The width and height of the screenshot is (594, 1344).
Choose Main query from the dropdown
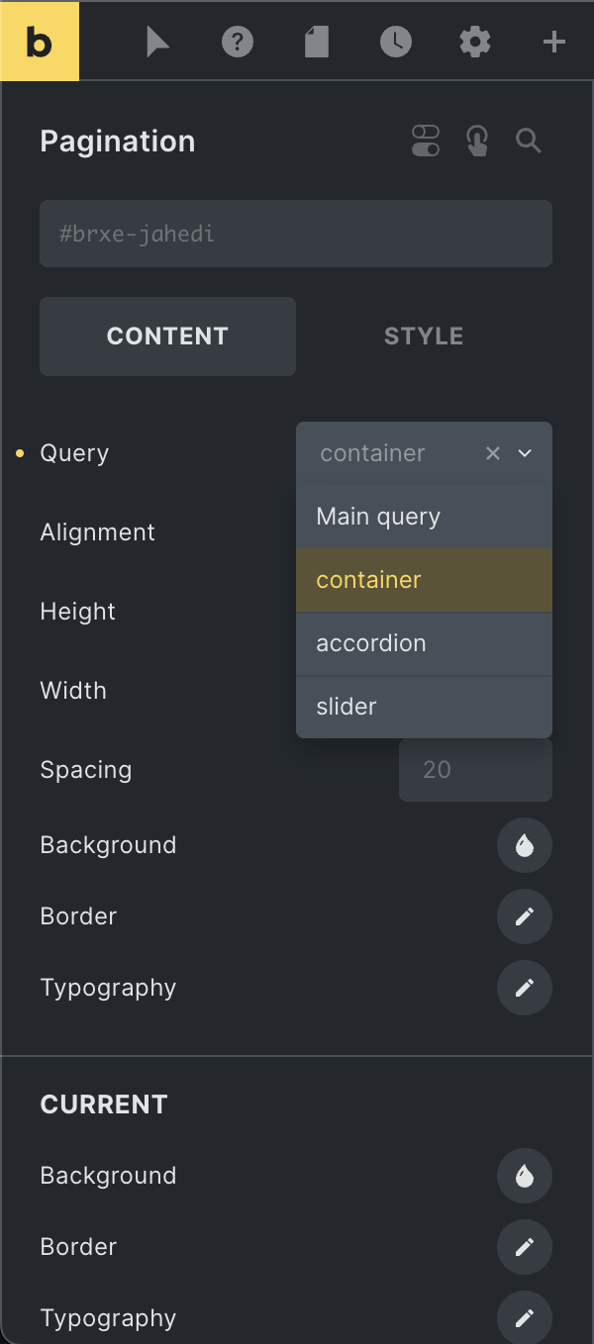tap(424, 517)
